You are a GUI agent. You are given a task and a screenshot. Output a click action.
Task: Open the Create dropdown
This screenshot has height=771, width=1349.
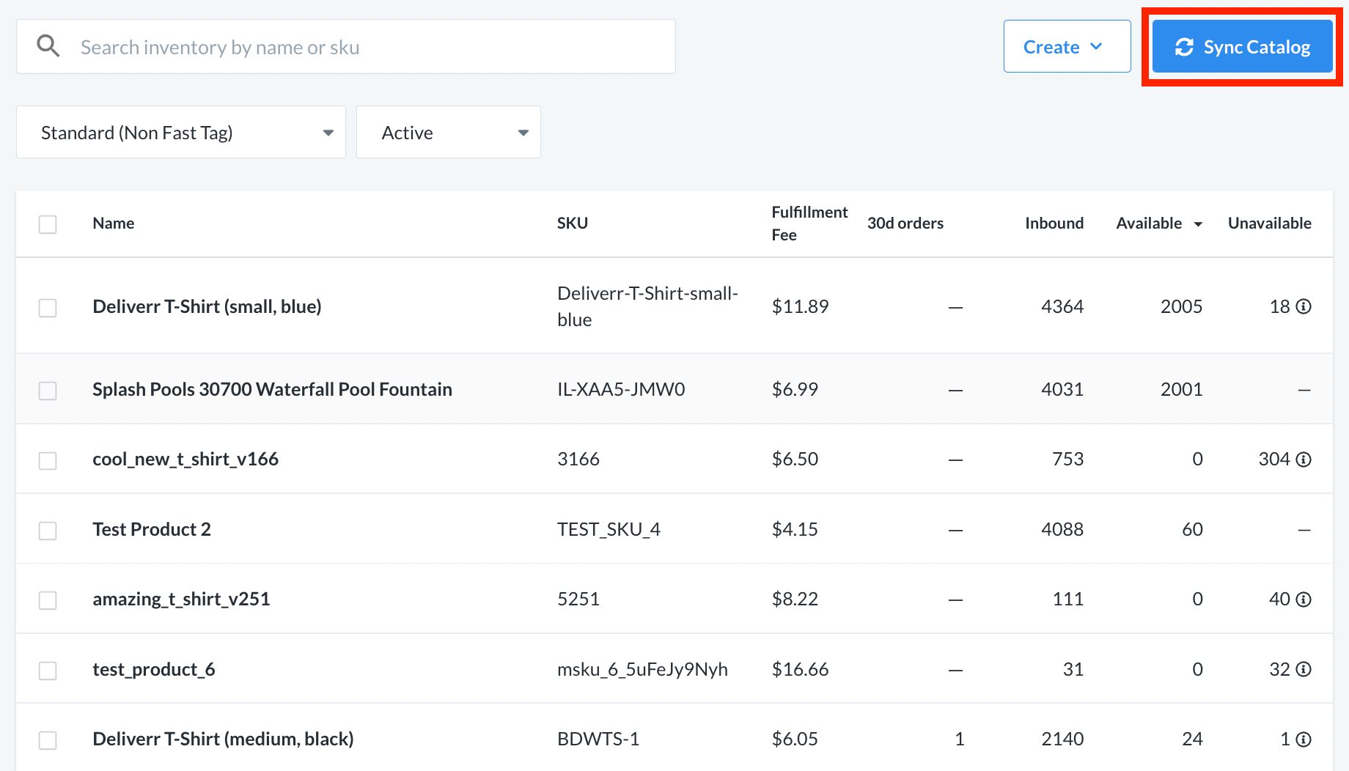coord(1067,46)
